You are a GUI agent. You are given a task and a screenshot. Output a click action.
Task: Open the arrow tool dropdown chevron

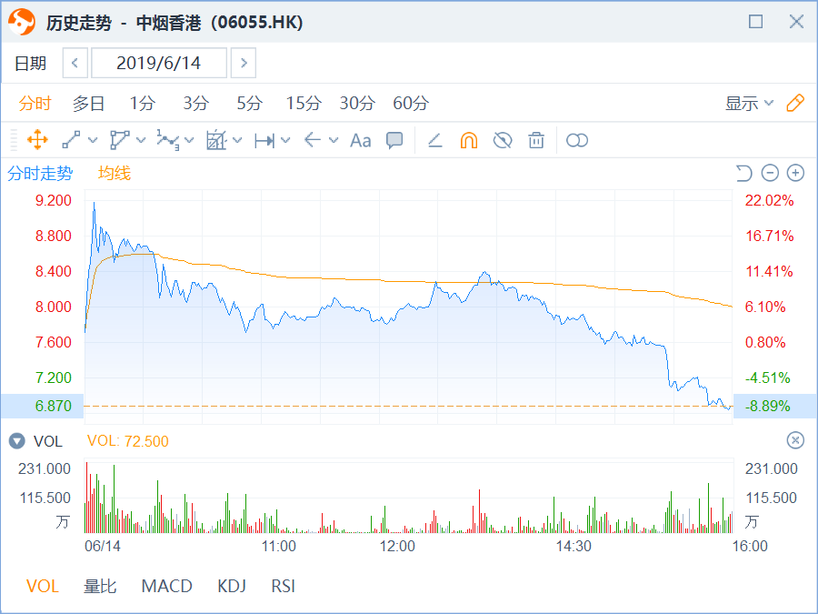coord(334,140)
